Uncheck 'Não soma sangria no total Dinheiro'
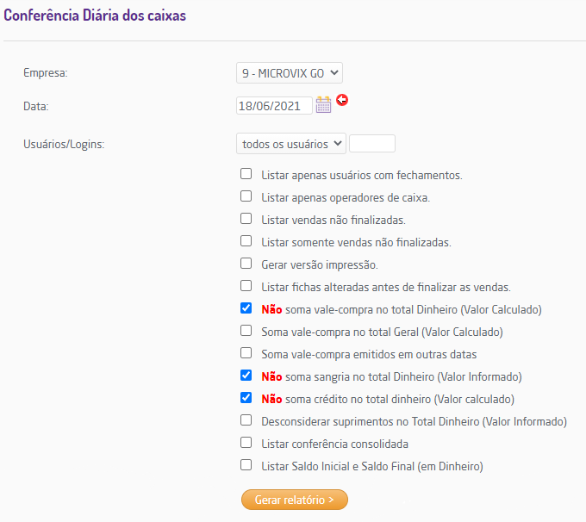Image resolution: width=586 pixels, height=522 pixels. coord(246,376)
